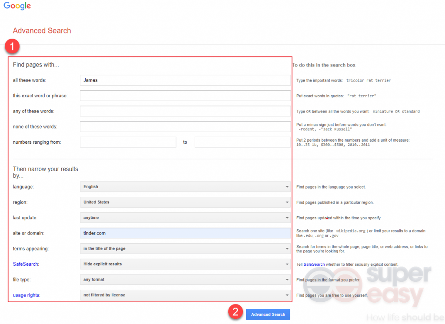This screenshot has height=324, width=445.
Task: Click the SafeSearch link in the help text
Action: [314, 264]
